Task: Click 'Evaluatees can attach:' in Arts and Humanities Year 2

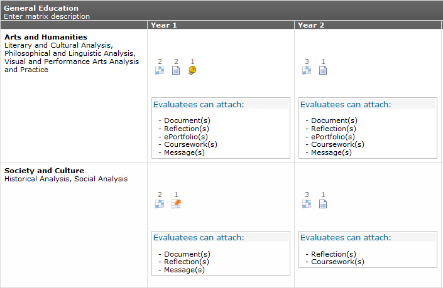Action: [346, 104]
